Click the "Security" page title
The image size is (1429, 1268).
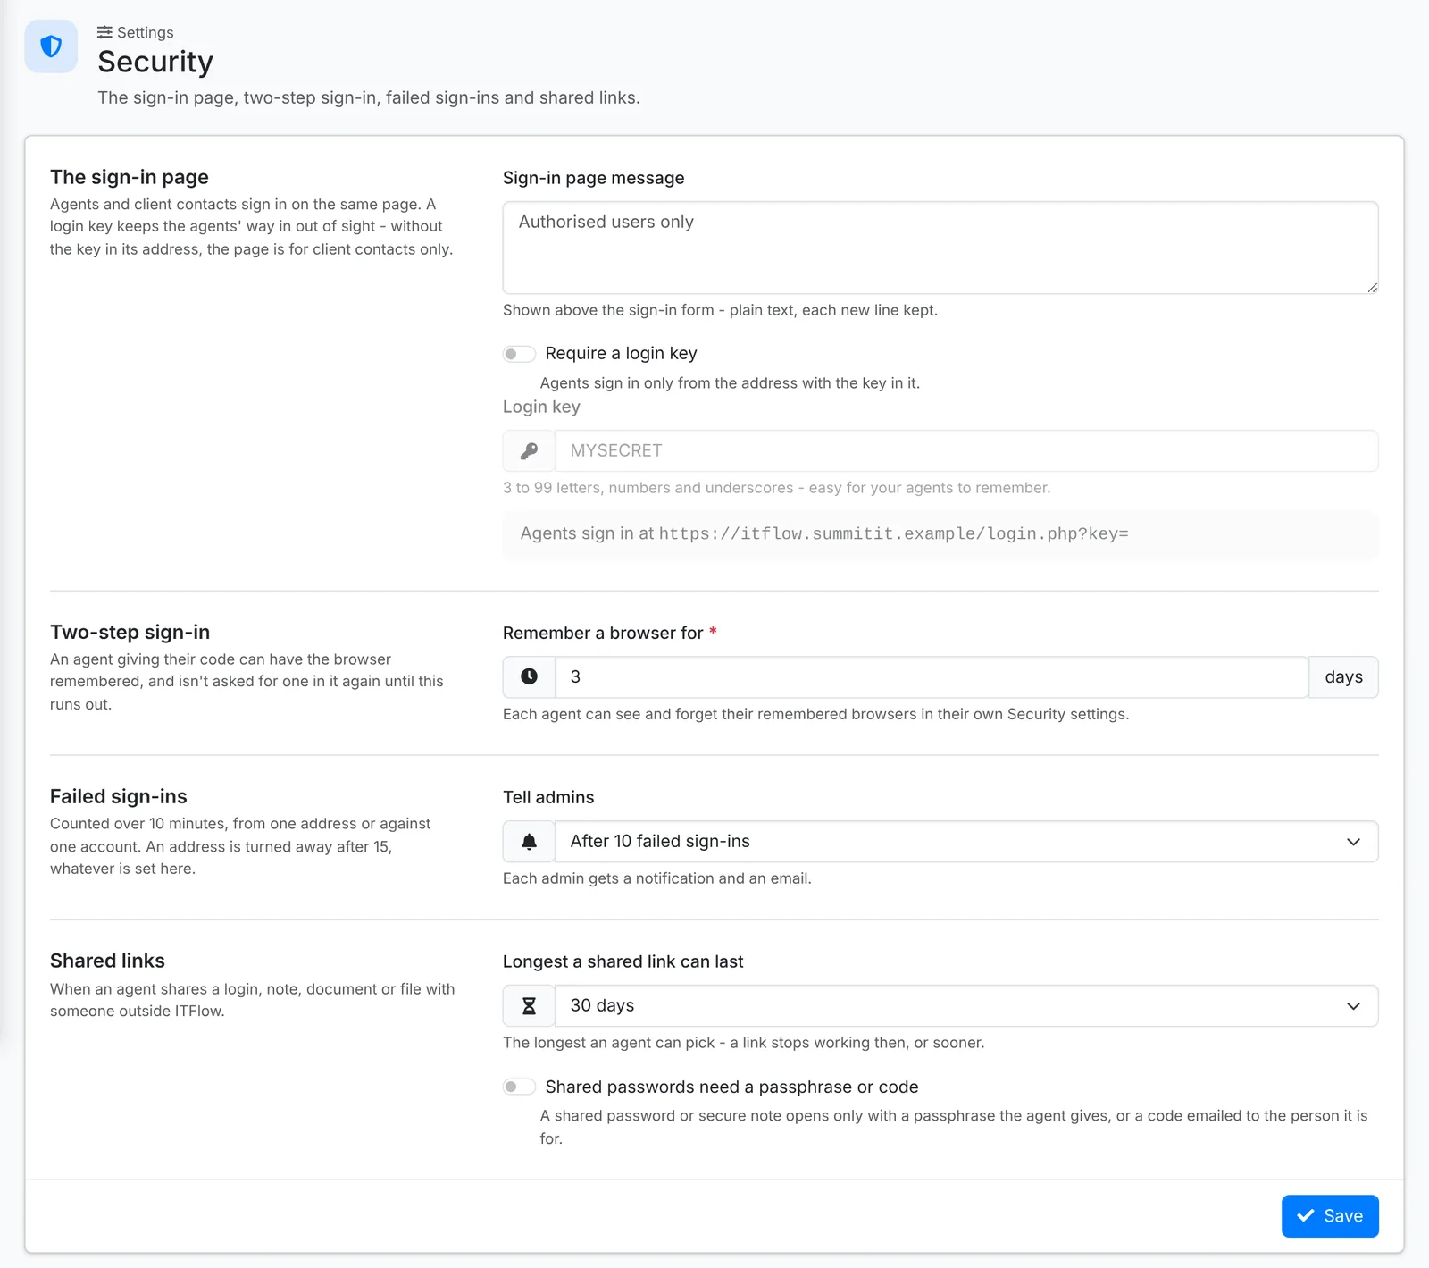(155, 62)
